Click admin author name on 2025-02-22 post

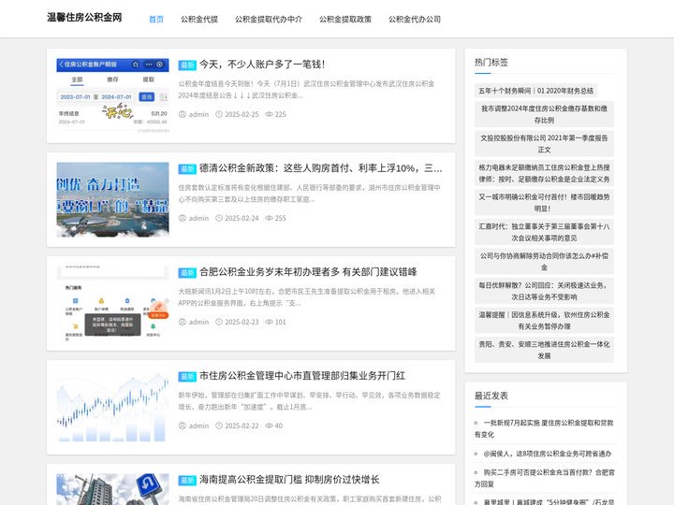(198, 426)
